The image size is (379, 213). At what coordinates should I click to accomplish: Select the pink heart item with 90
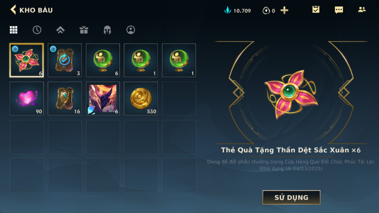(x=26, y=98)
